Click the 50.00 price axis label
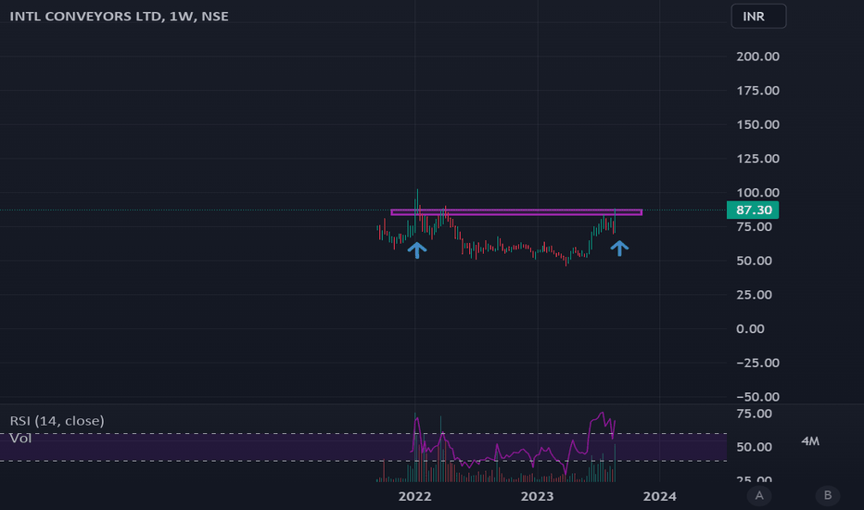The width and height of the screenshot is (864, 510). coord(754,261)
